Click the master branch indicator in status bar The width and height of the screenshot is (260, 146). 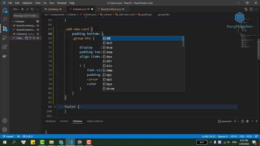click(x=9, y=136)
